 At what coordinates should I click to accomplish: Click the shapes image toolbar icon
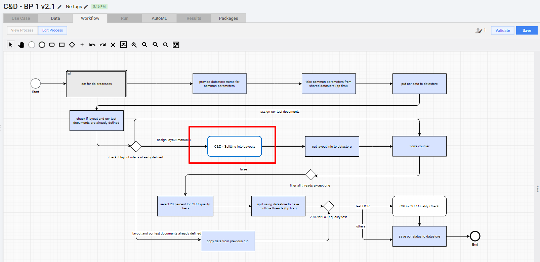[x=176, y=45]
